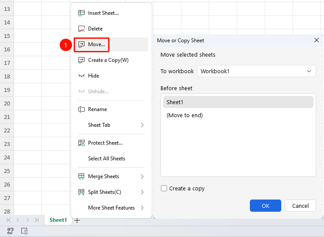Expand More Sheet Features submenu arrow
This screenshot has width=324, height=237.
[x=142, y=208]
